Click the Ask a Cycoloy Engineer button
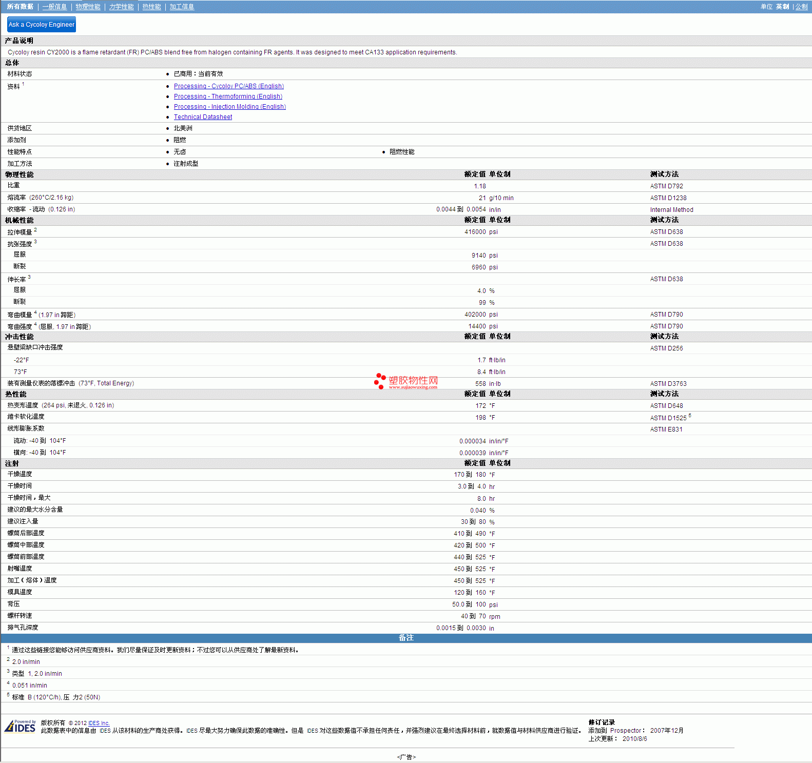 pos(42,24)
